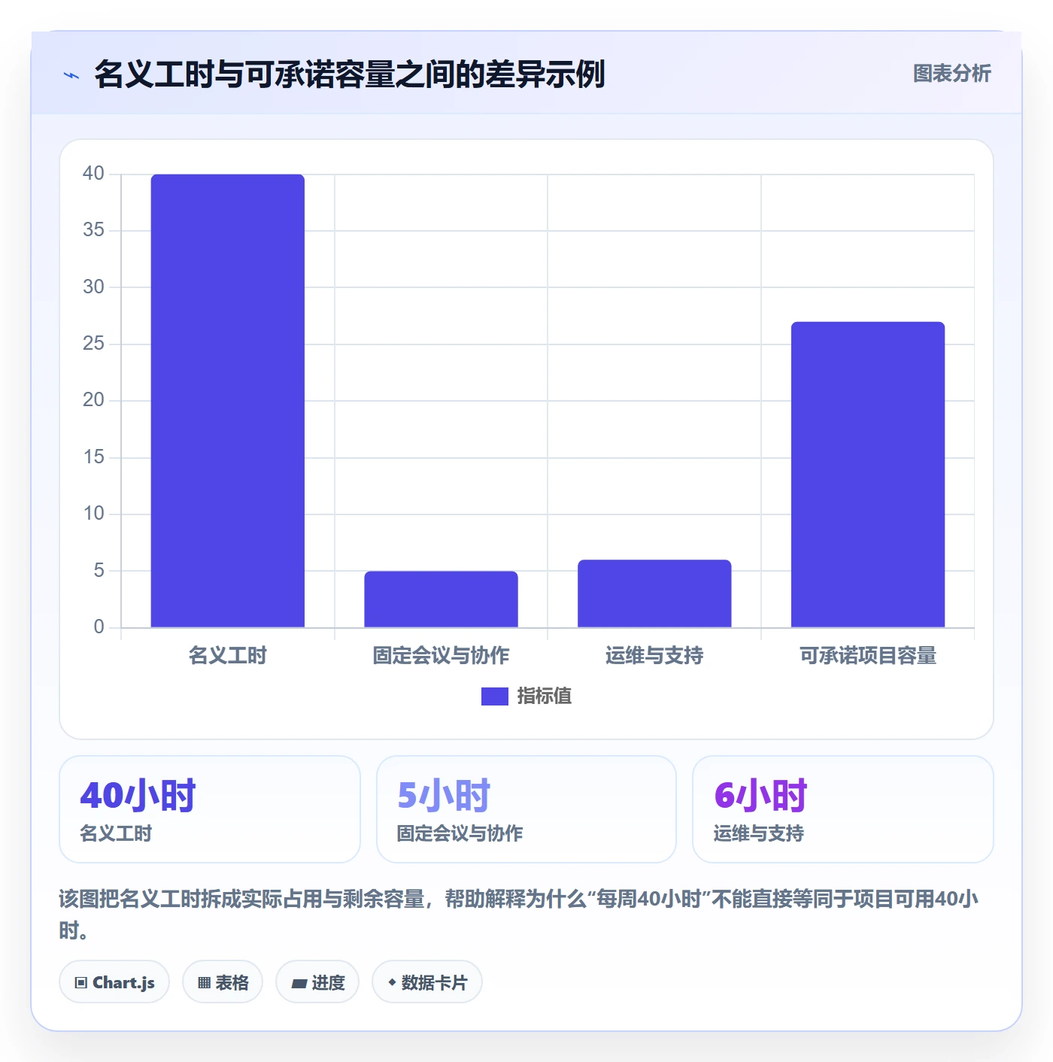This screenshot has width=1053, height=1062.
Task: Select the 可承诺项目容量 bar in the chart
Action: [868, 475]
